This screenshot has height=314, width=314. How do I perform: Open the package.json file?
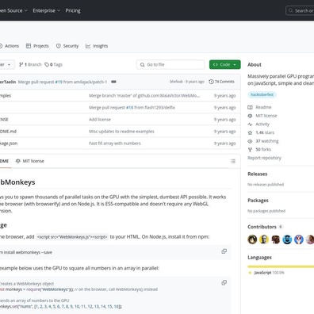9,144
